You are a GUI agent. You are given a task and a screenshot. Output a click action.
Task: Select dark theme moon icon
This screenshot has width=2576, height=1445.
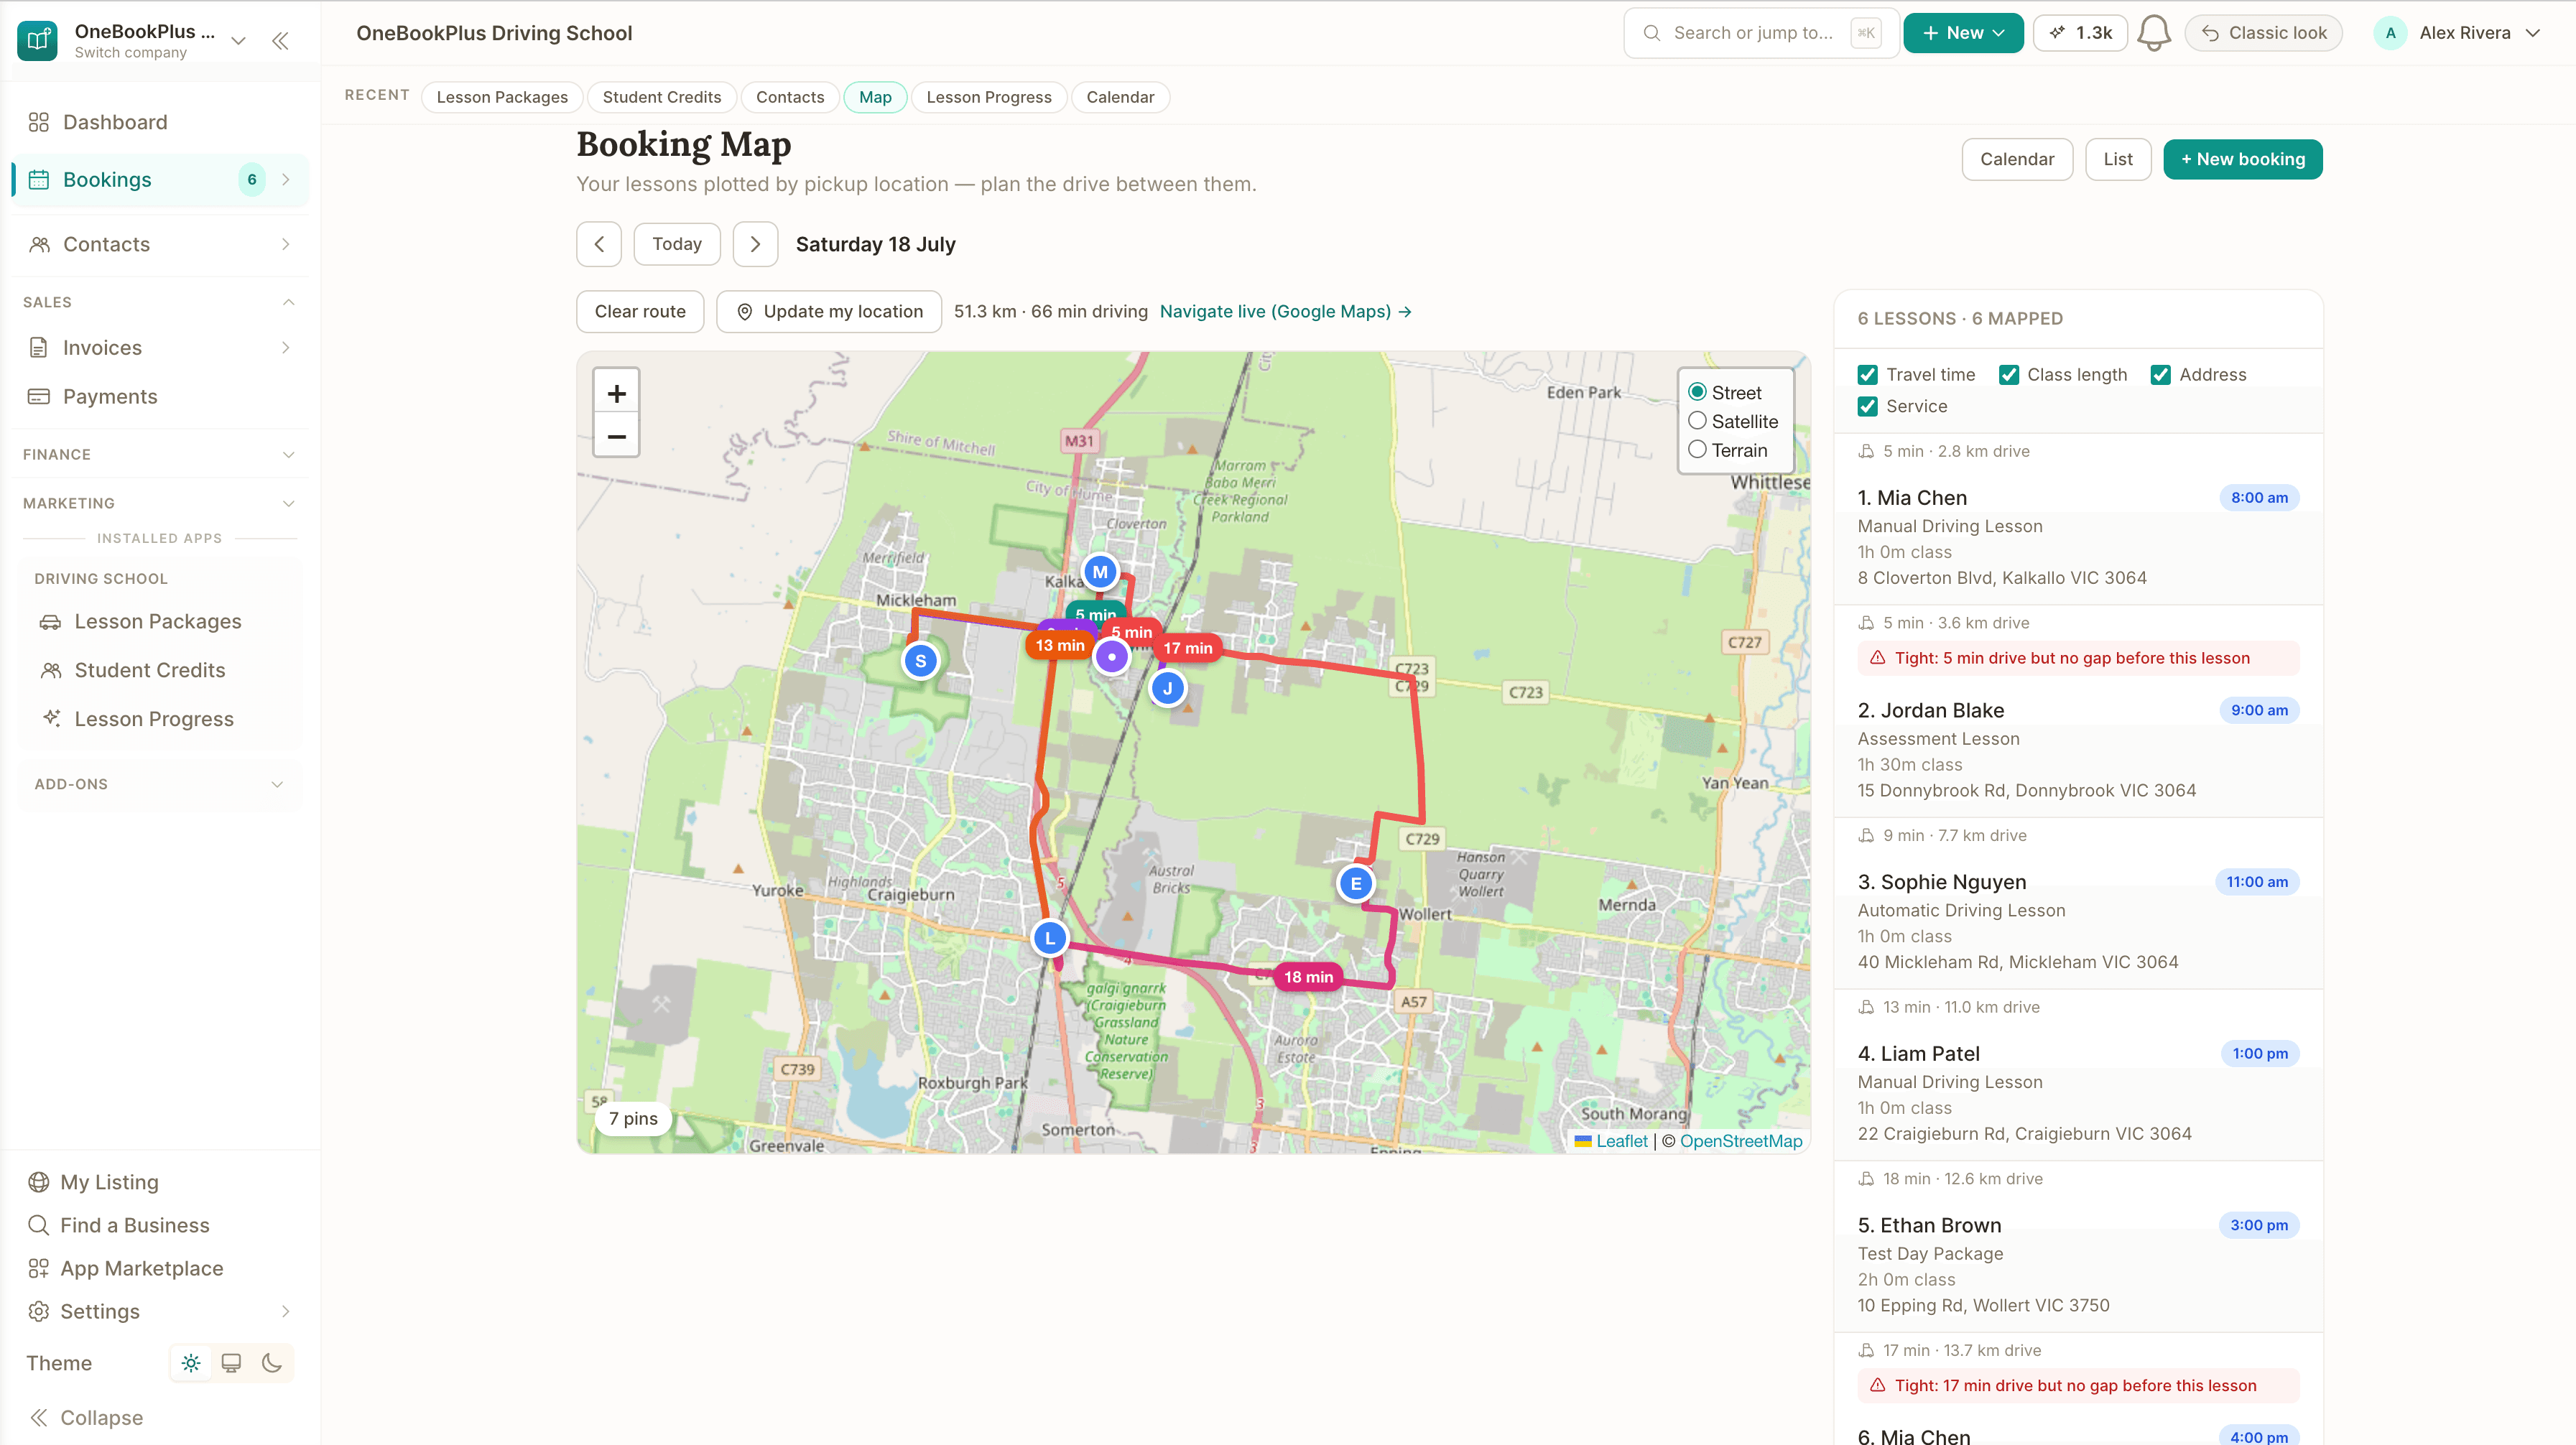272,1363
